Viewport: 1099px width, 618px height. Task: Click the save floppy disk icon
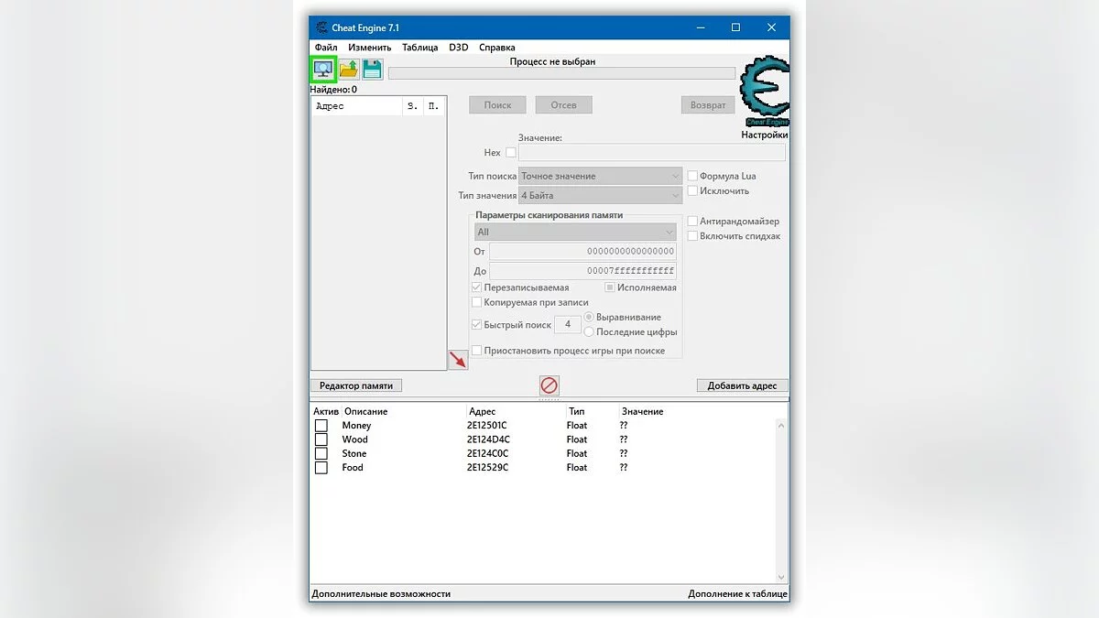pyautogui.click(x=372, y=69)
